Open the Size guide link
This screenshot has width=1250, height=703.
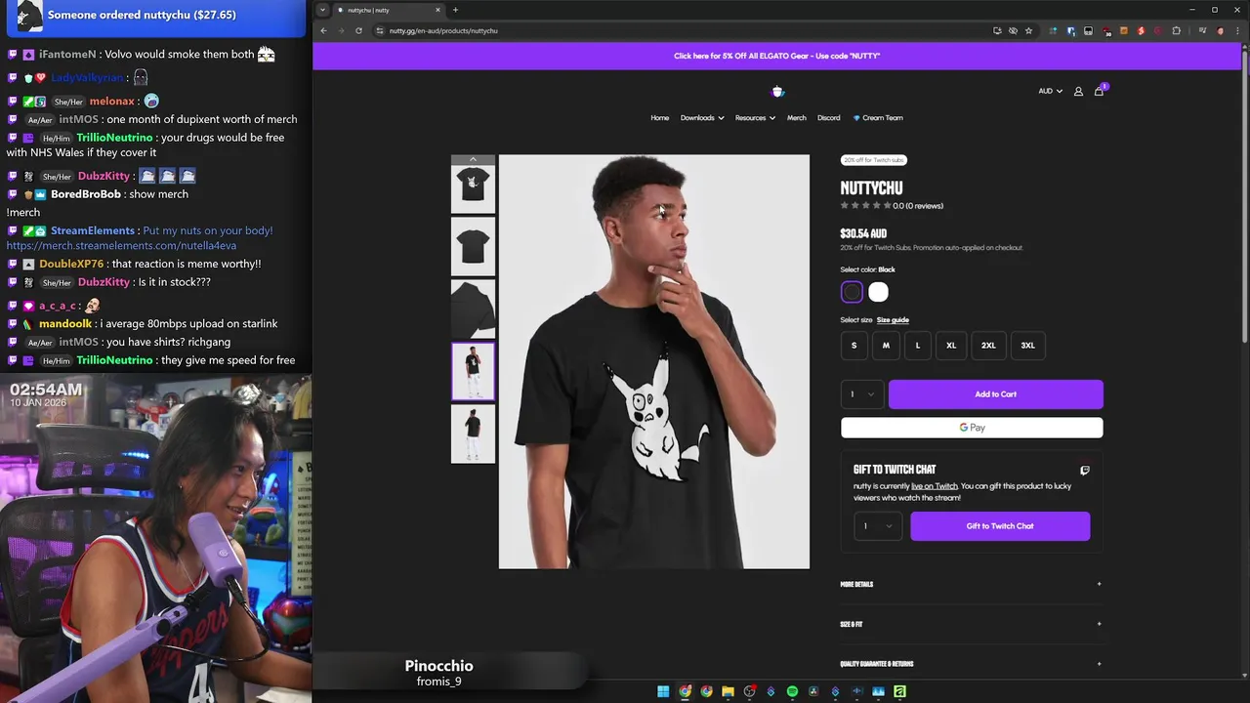893,320
